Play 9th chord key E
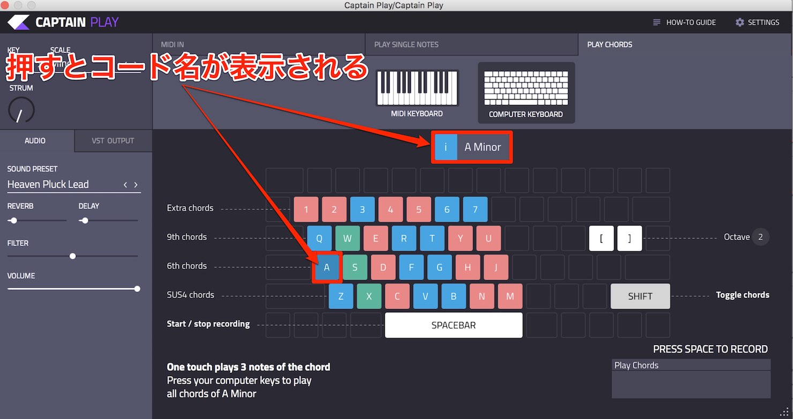This screenshot has width=793, height=419. 376,238
